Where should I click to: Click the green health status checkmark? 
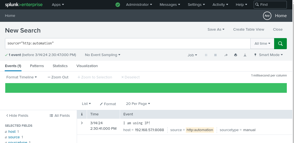coord(118,5)
